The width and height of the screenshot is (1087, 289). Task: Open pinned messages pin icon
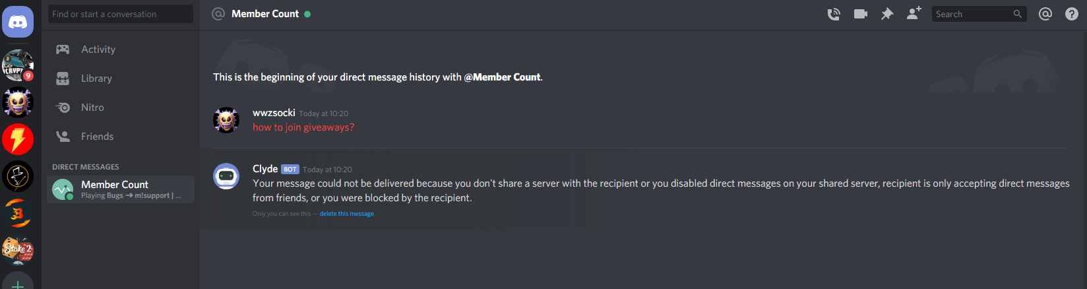pos(887,14)
